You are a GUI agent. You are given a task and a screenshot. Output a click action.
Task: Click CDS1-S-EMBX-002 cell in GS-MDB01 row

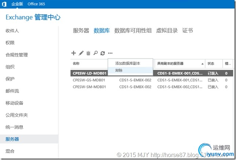point(135,80)
